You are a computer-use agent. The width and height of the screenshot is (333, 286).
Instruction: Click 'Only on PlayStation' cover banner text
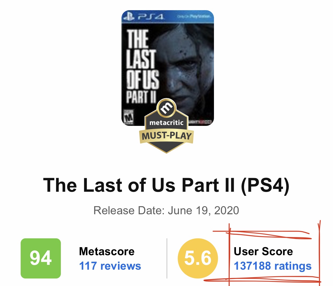click(194, 17)
